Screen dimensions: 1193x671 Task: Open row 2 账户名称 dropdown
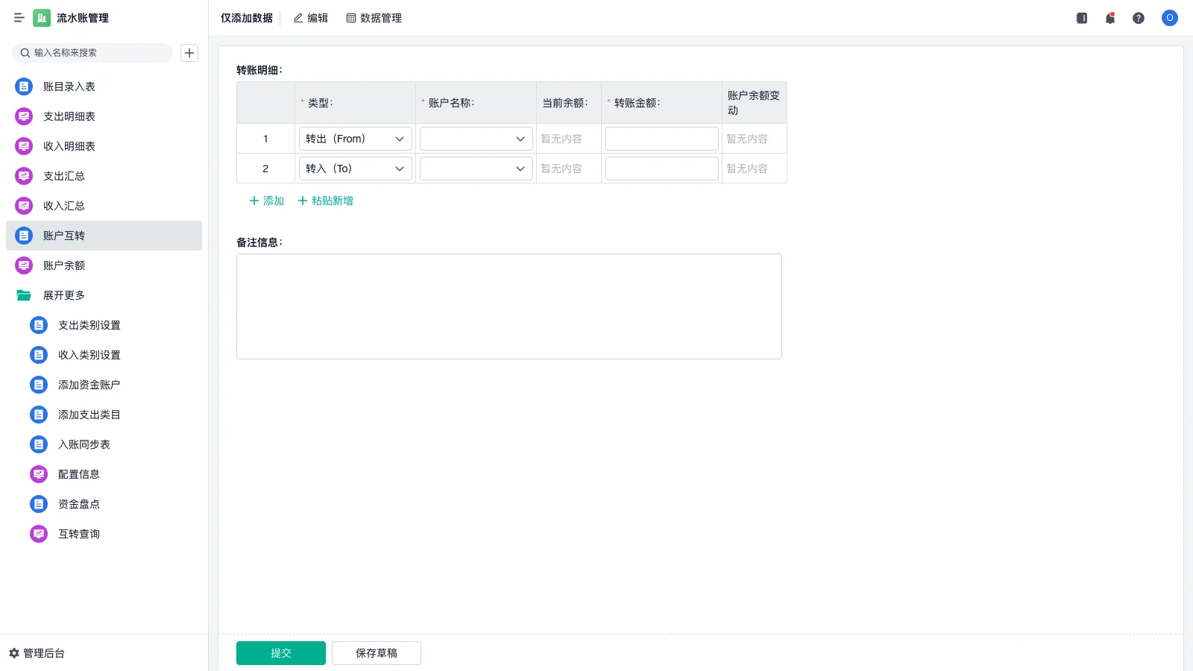click(x=476, y=168)
